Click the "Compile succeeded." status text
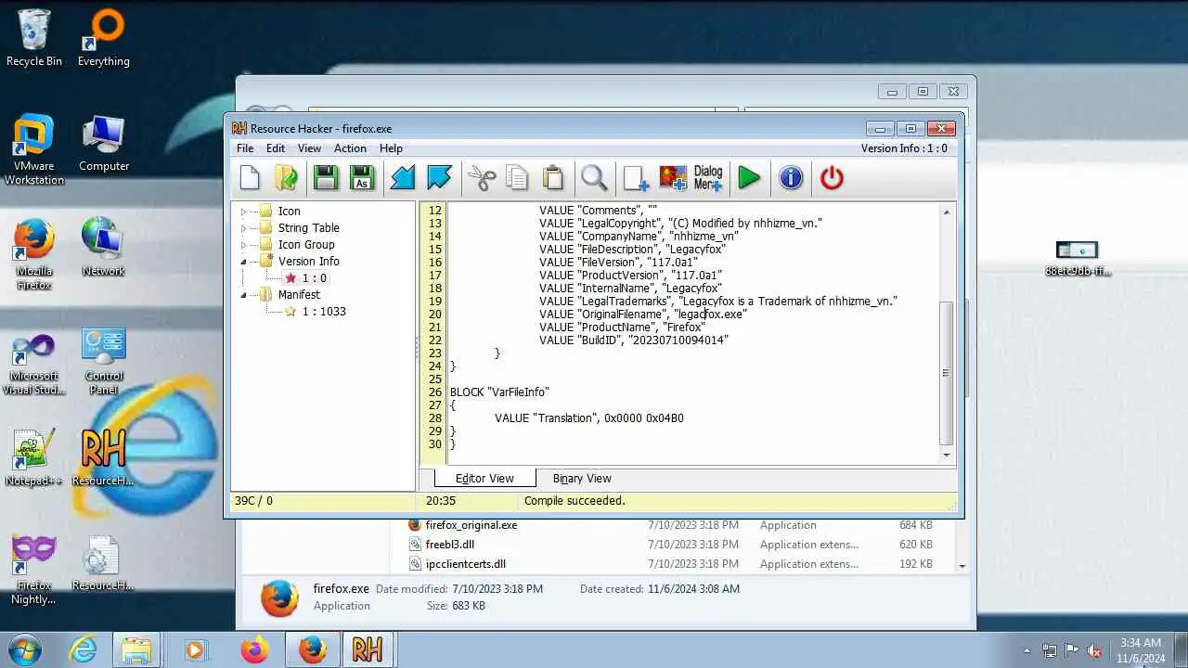1188x668 pixels. pyautogui.click(x=575, y=501)
